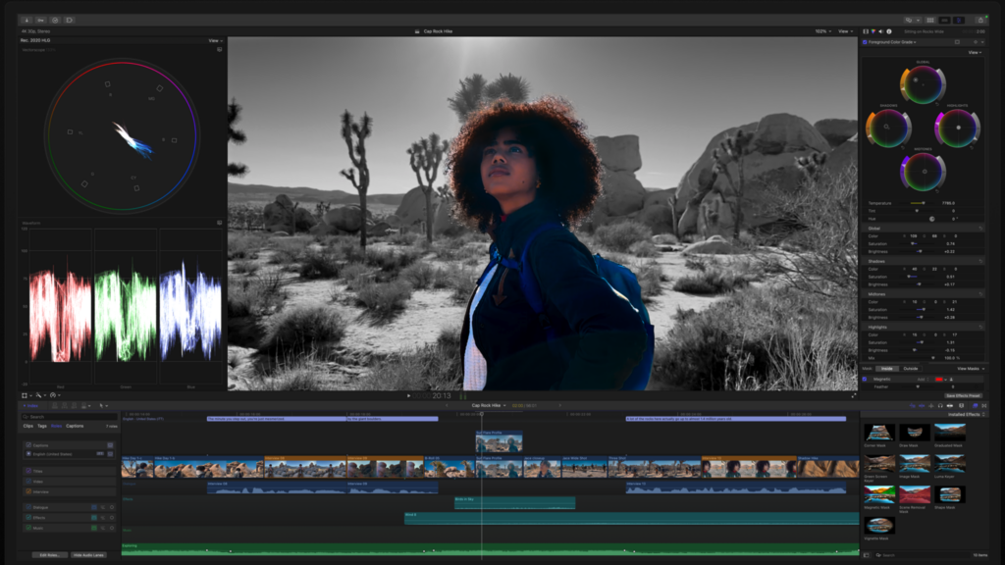Select the Outside mask tab
This screenshot has width=1005, height=565.
(x=911, y=369)
